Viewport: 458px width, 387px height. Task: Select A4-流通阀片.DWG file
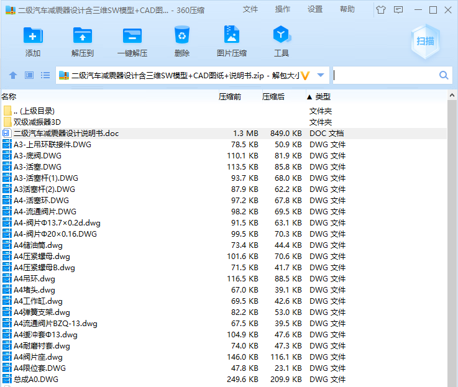coord(224,212)
